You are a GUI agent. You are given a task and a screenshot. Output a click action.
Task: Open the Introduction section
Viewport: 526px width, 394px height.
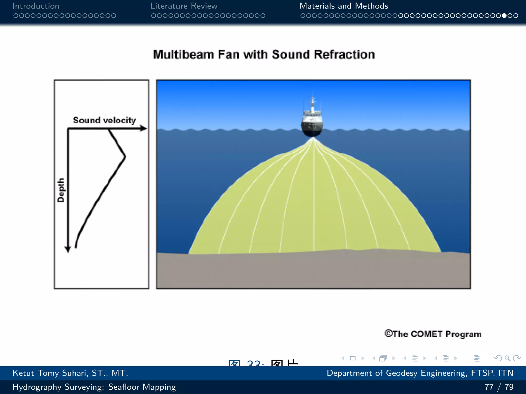36,6
